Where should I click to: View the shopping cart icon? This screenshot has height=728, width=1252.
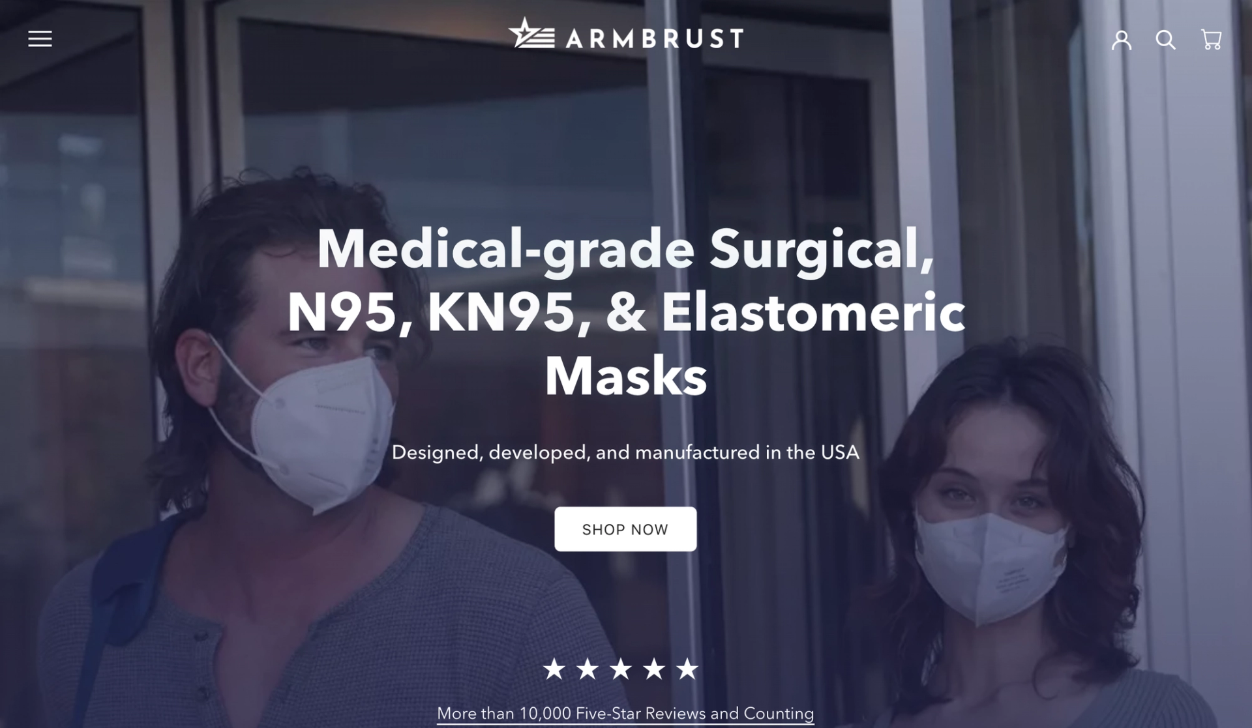pos(1212,39)
